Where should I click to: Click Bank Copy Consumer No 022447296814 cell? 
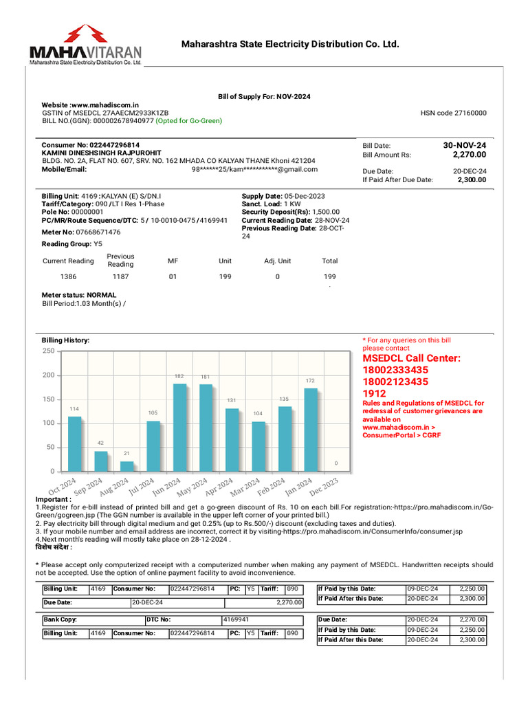click(x=198, y=633)
